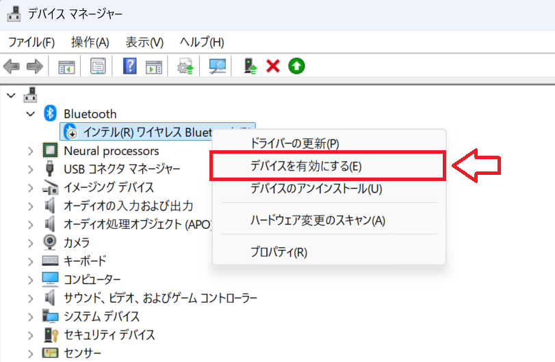
Task: Click the Update driver gear icon
Action: (x=185, y=66)
